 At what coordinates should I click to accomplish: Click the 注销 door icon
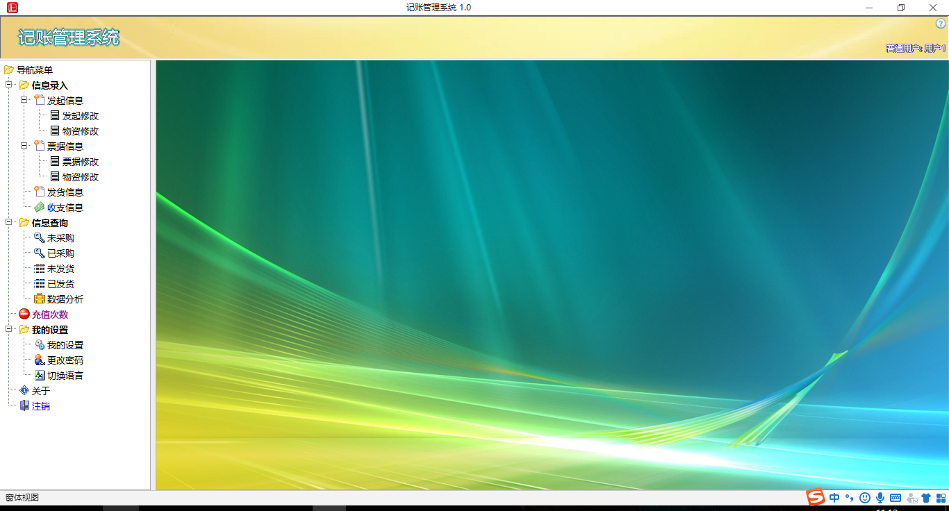point(24,406)
